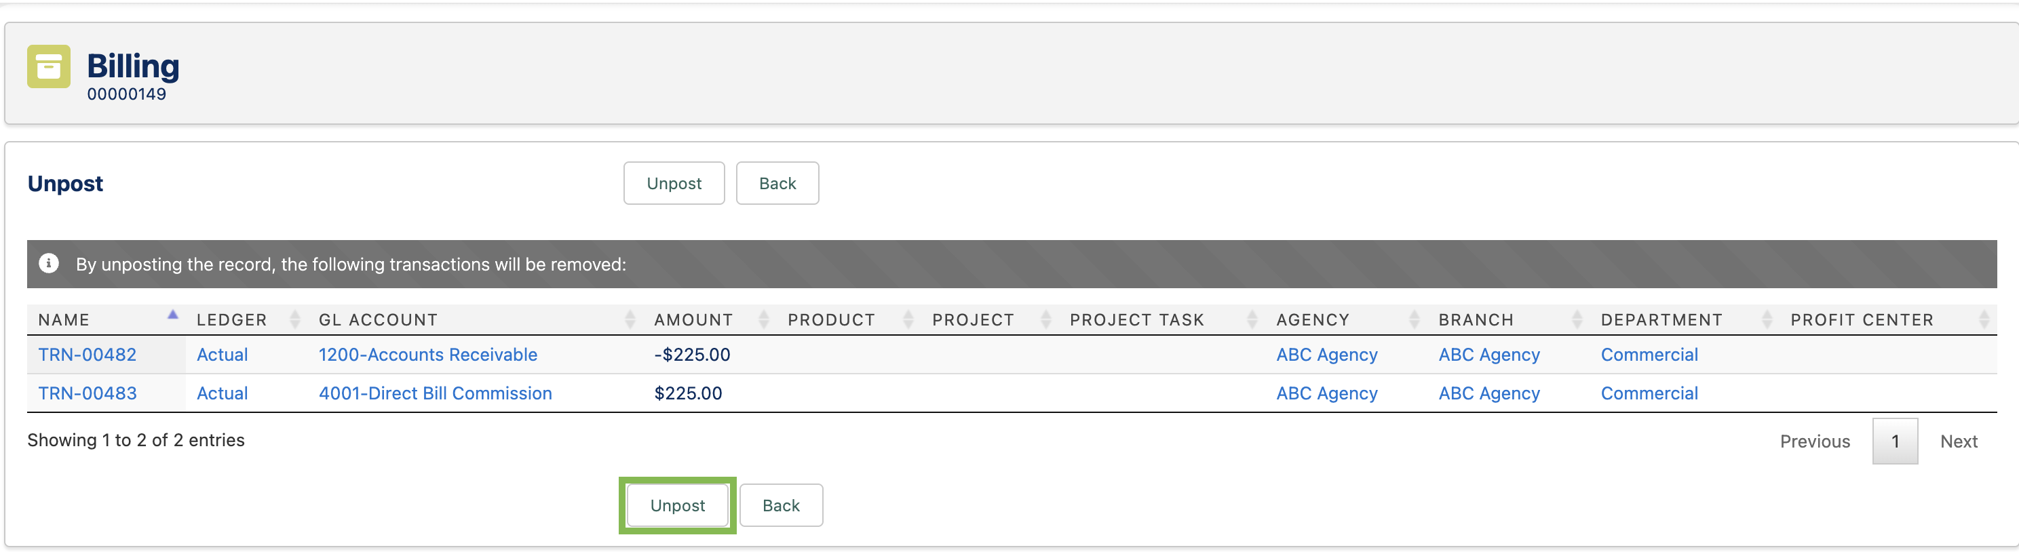Screen dimensions: 2019x552
Task: Sort the Department column using its arrows
Action: click(x=1767, y=319)
